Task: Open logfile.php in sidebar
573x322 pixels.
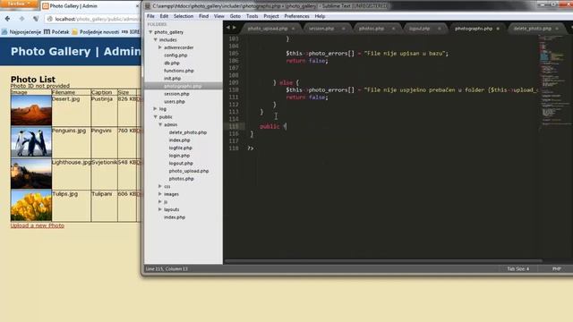Action: point(180,148)
